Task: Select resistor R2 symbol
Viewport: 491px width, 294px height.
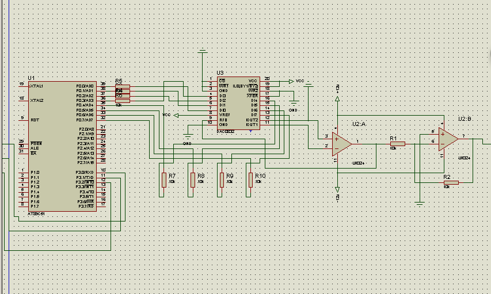Action: point(451,182)
